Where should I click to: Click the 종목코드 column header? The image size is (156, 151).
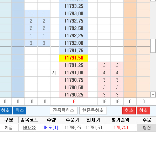29,120
